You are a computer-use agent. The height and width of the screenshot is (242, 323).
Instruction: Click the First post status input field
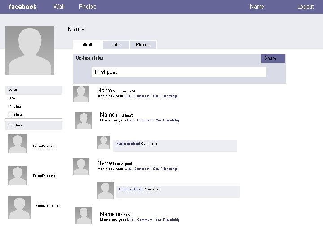coord(179,72)
